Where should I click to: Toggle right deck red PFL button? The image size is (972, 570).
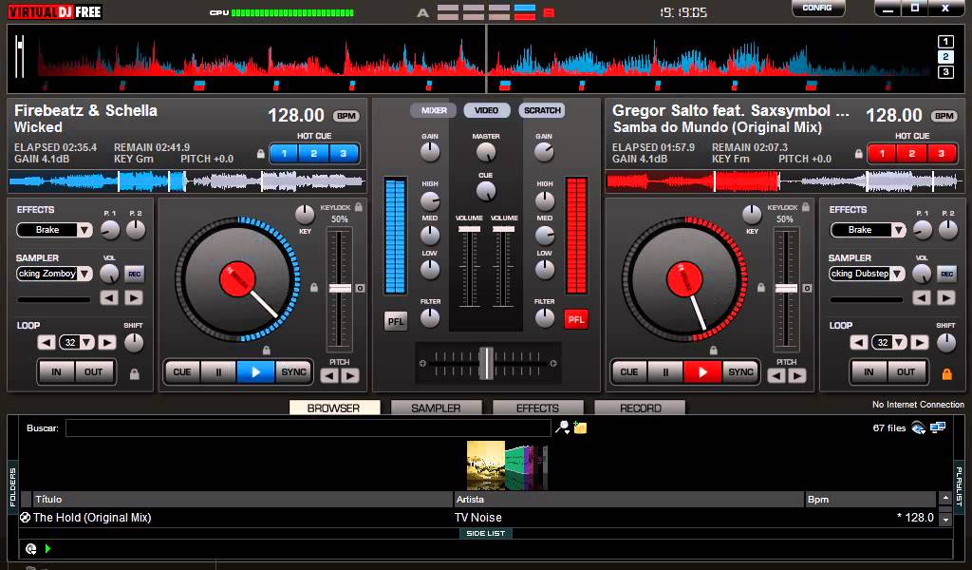tap(576, 320)
